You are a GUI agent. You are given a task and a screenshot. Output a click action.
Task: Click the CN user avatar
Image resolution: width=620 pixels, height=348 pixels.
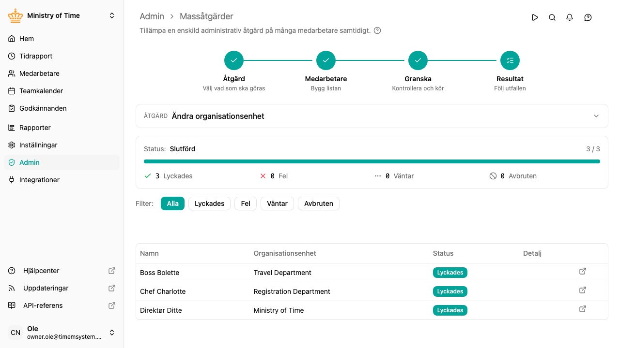tap(15, 333)
